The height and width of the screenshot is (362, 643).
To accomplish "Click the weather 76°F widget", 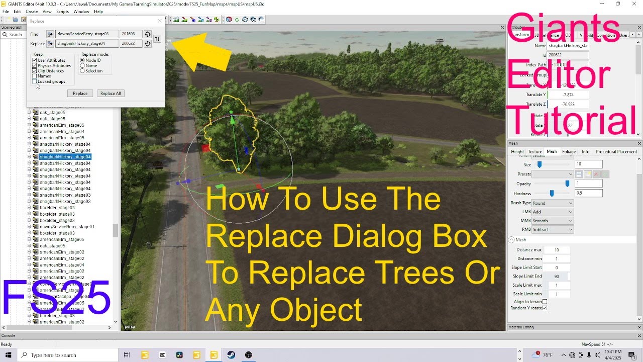I will [x=543, y=355].
